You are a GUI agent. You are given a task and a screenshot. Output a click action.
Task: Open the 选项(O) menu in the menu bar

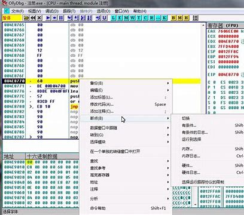[x=103, y=11]
